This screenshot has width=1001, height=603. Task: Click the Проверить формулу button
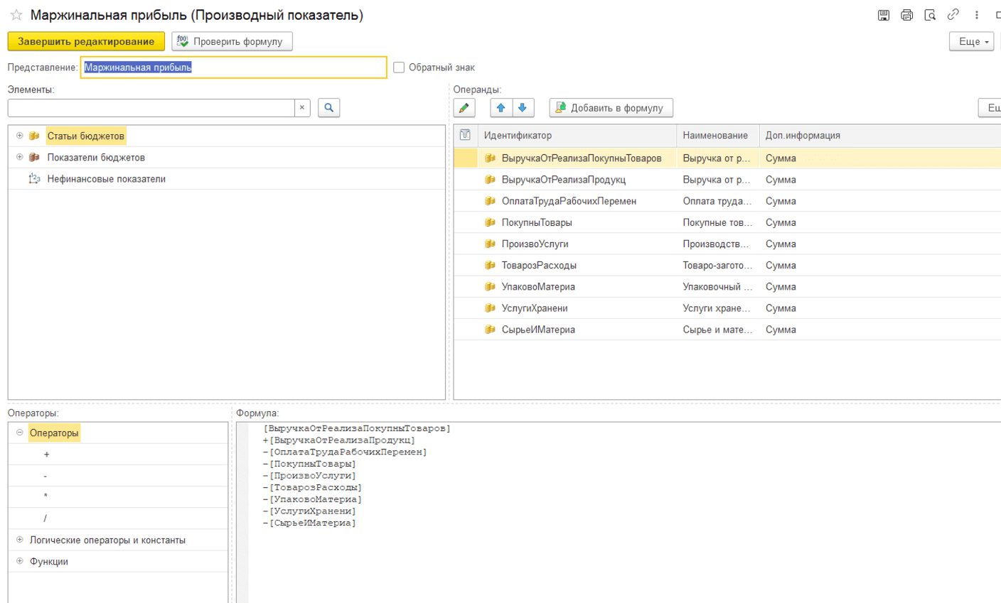pyautogui.click(x=232, y=42)
